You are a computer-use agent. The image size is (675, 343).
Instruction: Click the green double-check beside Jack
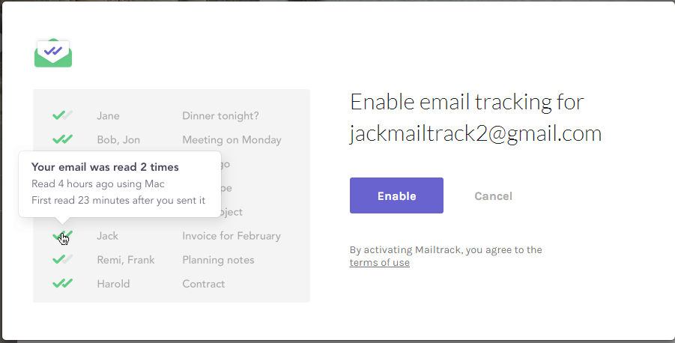62,236
